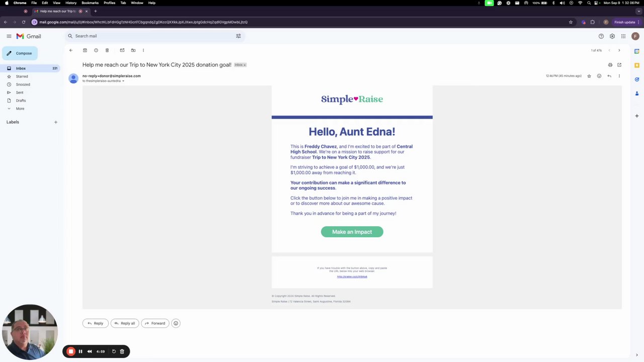Viewport: 644px width, 362px height.
Task: Open Chrome History menu
Action: pos(71,3)
